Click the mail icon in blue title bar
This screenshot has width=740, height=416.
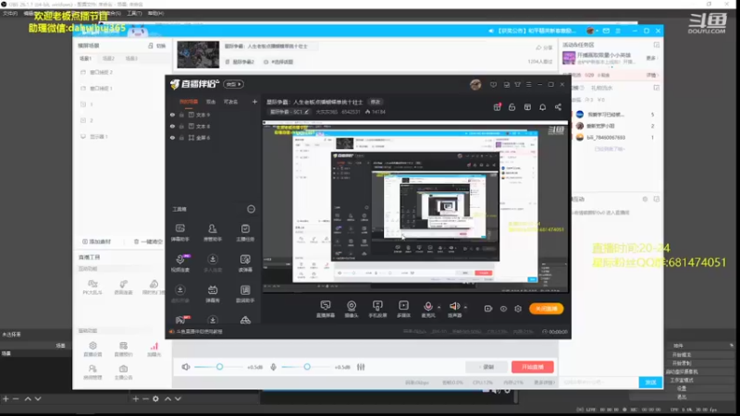click(x=606, y=31)
